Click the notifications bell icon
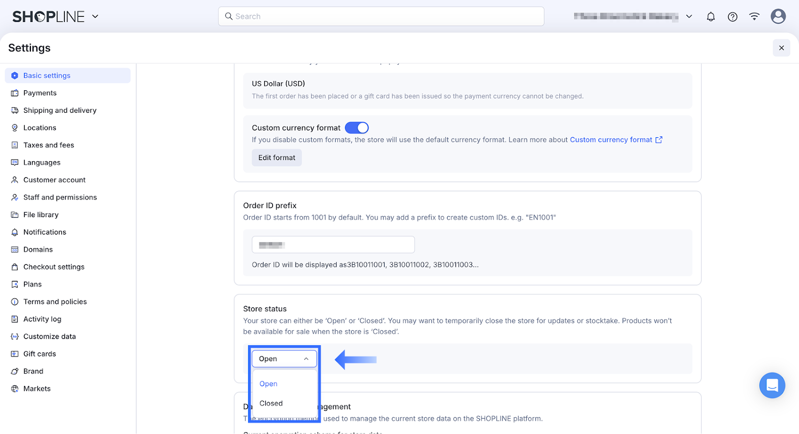The image size is (799, 434). coord(711,16)
